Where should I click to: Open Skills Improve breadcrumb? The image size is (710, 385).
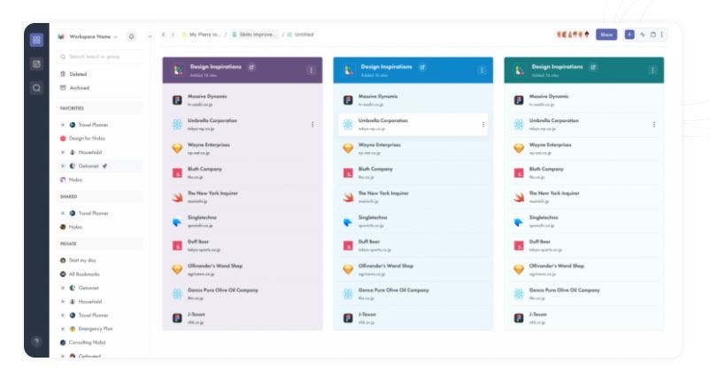[253, 35]
